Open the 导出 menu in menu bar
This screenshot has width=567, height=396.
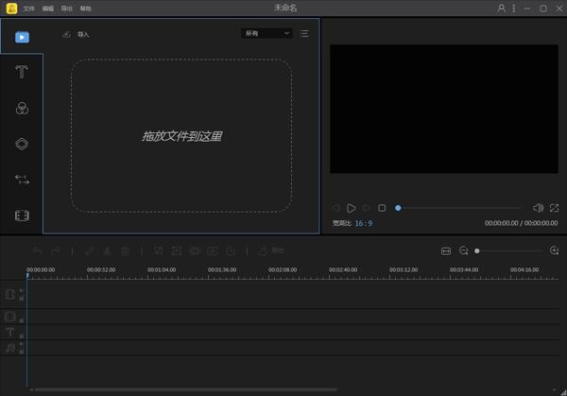(x=66, y=9)
